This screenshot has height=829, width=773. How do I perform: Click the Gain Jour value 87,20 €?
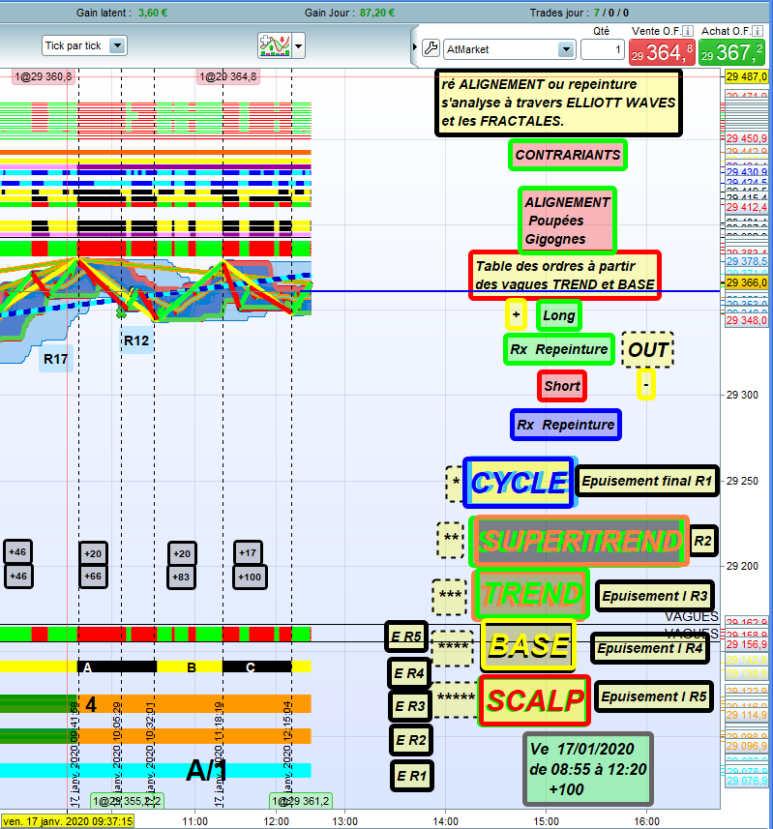pyautogui.click(x=377, y=13)
